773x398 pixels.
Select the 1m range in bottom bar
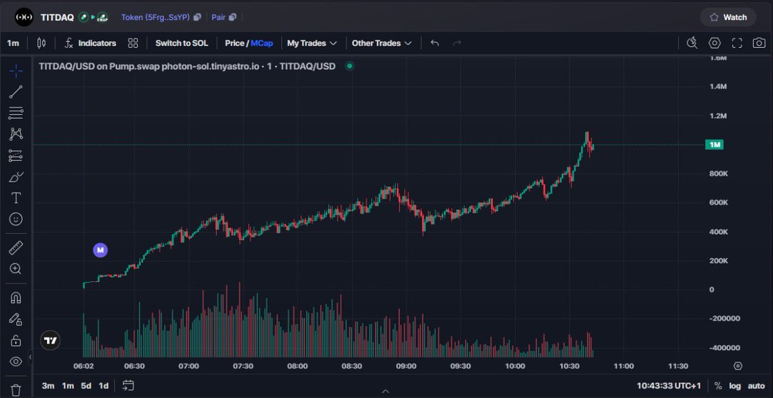(68, 386)
